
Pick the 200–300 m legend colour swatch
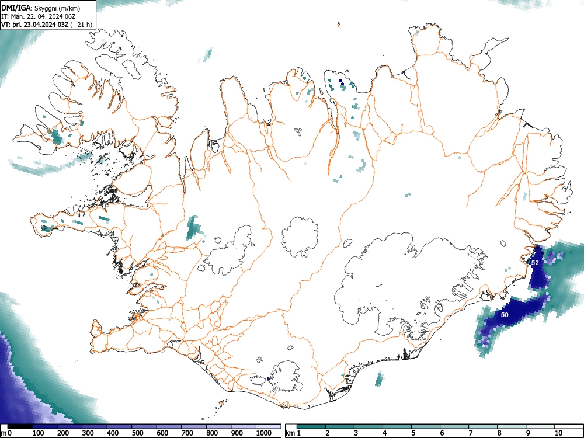pos(70,426)
